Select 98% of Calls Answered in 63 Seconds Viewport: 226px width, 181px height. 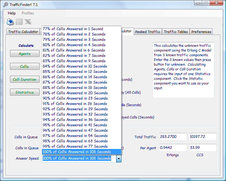click(x=82, y=141)
